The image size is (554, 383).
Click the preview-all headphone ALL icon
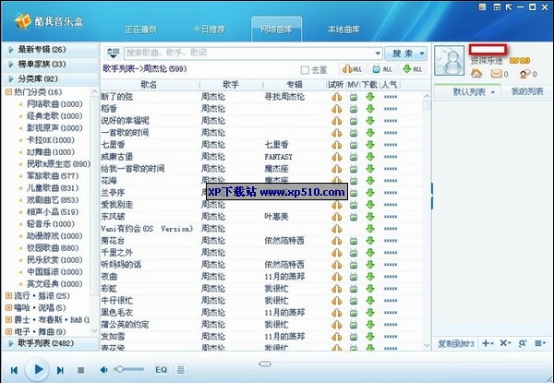pos(353,69)
